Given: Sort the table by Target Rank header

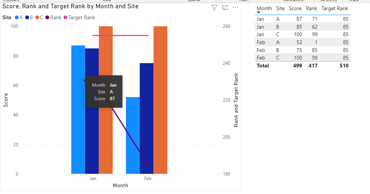Looking at the screenshot, I should tap(335, 9).
